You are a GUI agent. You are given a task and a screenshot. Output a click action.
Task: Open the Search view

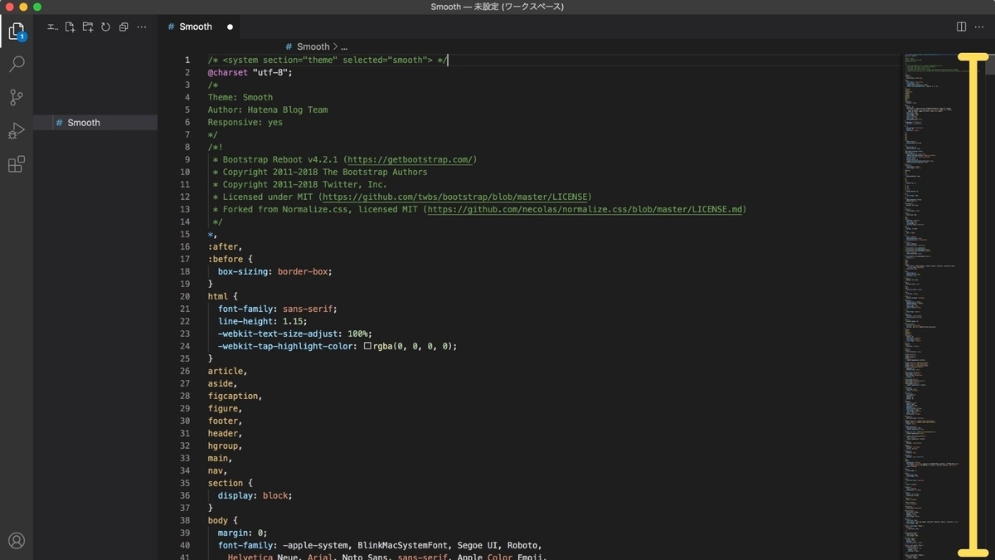tap(16, 64)
